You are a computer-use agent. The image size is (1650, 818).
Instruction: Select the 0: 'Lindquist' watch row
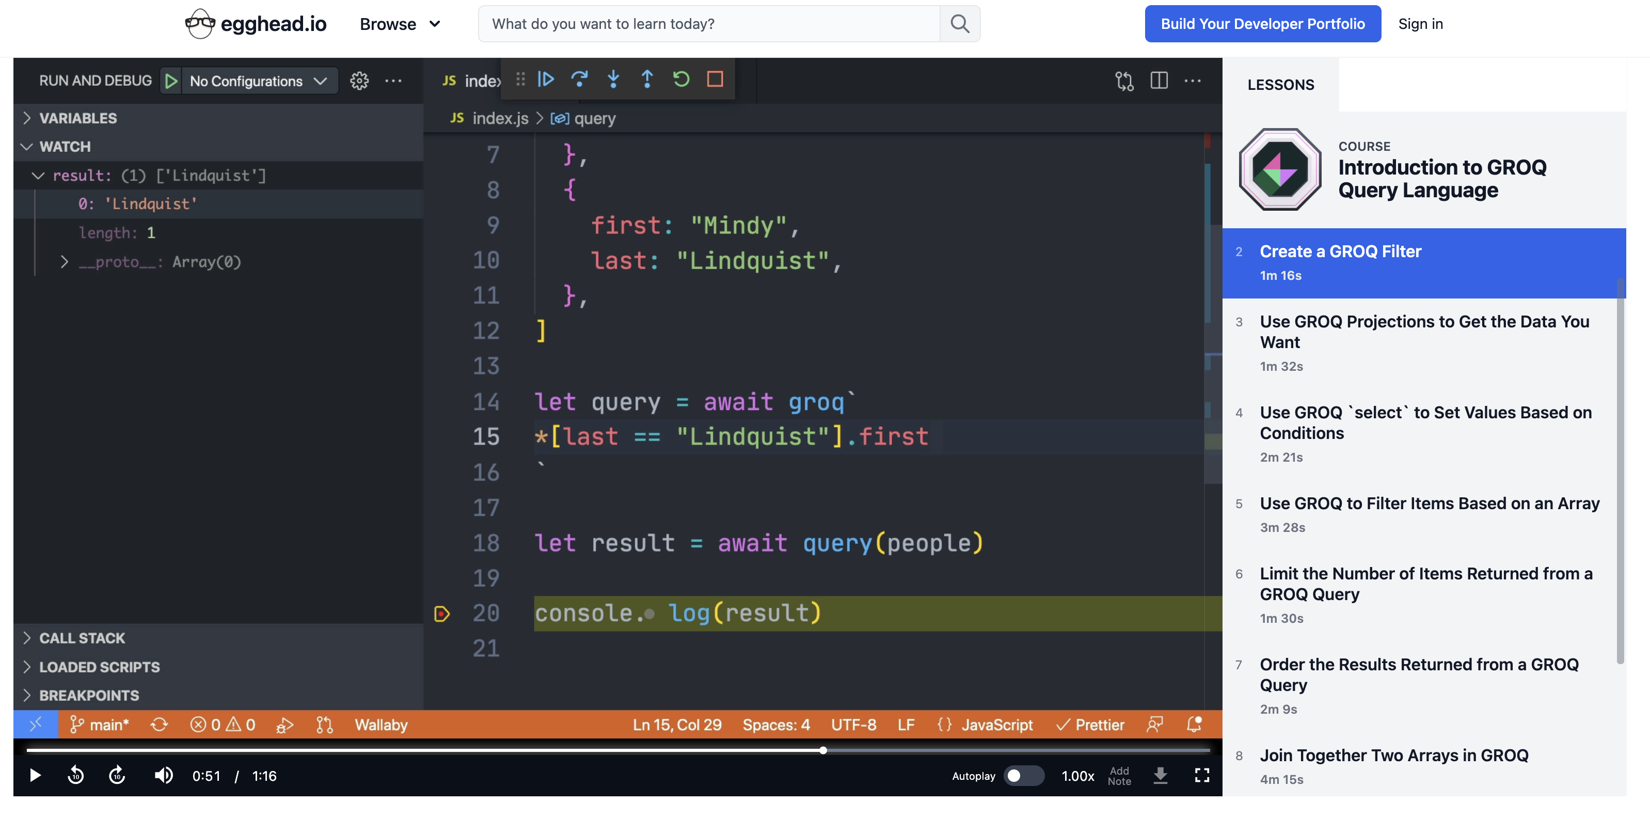coord(218,203)
